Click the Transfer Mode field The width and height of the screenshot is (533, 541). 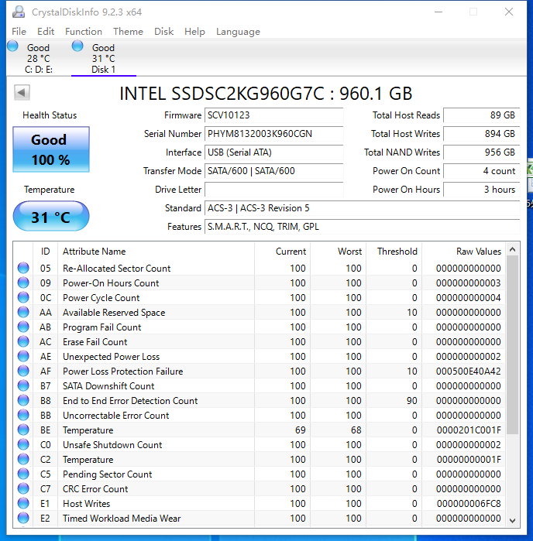[274, 171]
